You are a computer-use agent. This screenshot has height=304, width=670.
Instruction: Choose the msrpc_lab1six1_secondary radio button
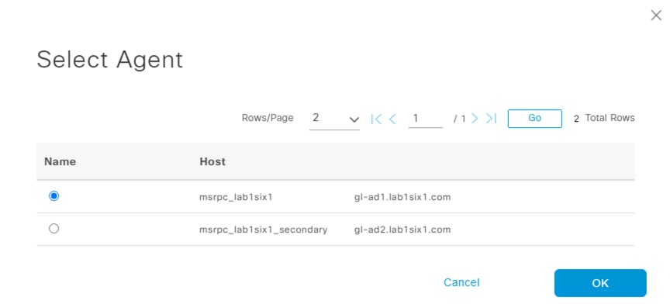point(54,229)
